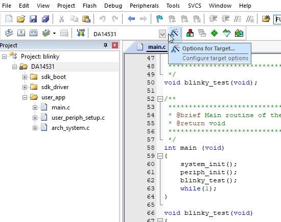Build the target with the Build icon
Screen dimensions: 281x222
click(21, 33)
